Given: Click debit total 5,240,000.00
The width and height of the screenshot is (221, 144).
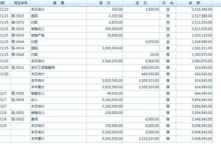Looking at the screenshot, I should pos(112,106).
